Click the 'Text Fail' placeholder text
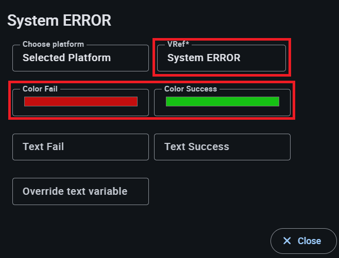Viewport: 339px width, 258px height. pos(43,147)
